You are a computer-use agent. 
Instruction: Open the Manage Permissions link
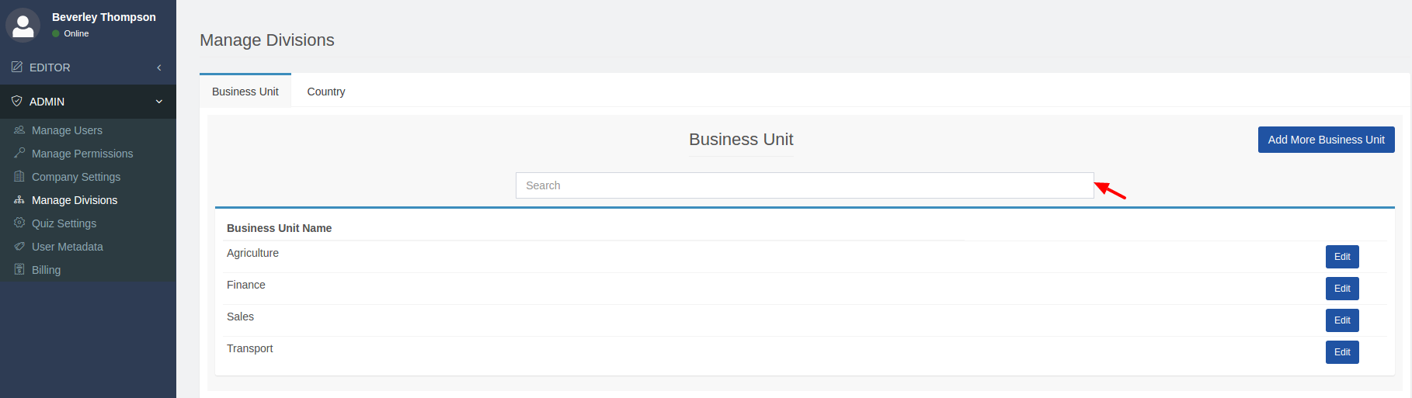coord(82,154)
